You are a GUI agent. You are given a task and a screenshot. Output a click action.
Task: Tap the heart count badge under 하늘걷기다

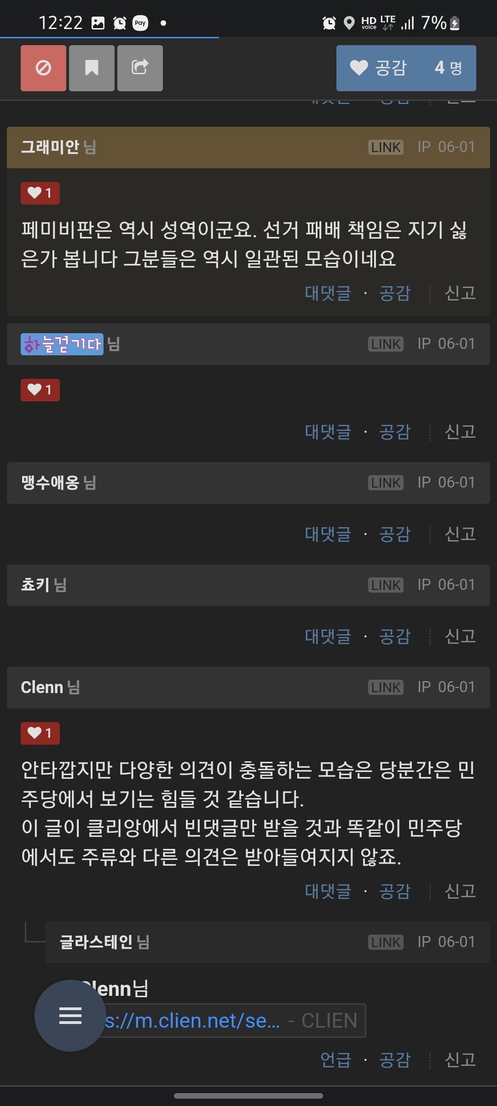[40, 390]
